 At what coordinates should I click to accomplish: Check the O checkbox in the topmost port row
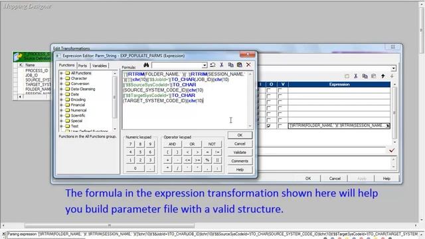[x=268, y=90]
